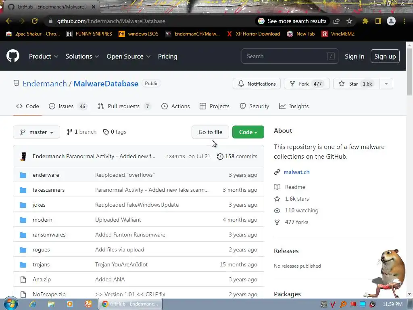Open the fakescanners folder
Viewport: 413px width, 310px height.
coord(48,190)
